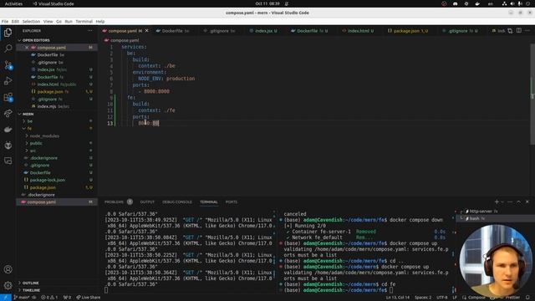Image resolution: width=535 pixels, height=301 pixels.
Task: Switch to the index.jsx editor tab
Action: [x=266, y=31]
